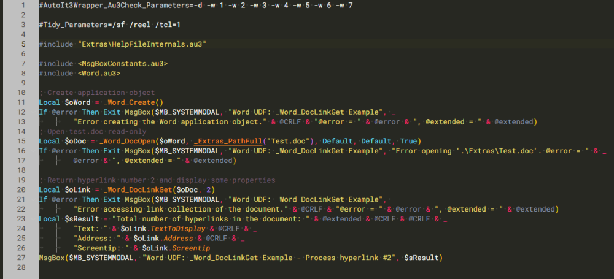
Task: Click line number 11 in the gutter
Action: [x=21, y=102]
